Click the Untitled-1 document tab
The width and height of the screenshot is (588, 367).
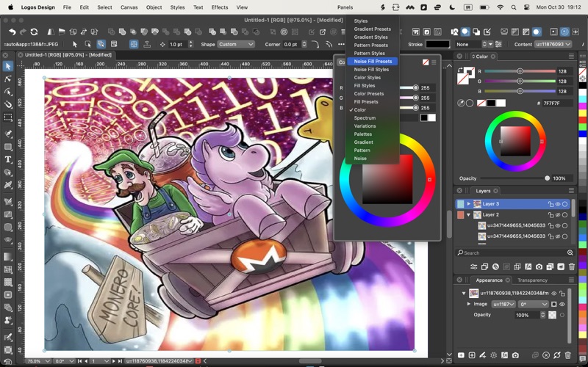[68, 54]
